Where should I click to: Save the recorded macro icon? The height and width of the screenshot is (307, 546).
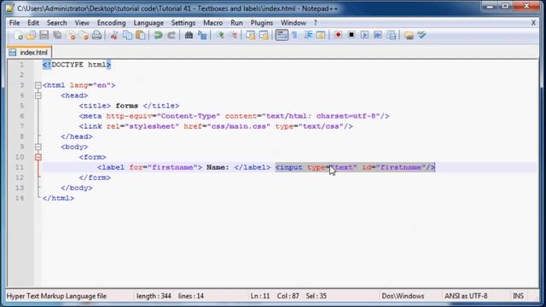coord(392,35)
